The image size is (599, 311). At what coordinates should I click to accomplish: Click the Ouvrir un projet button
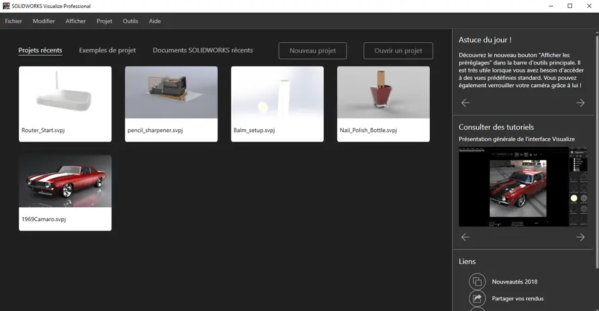pyautogui.click(x=398, y=51)
